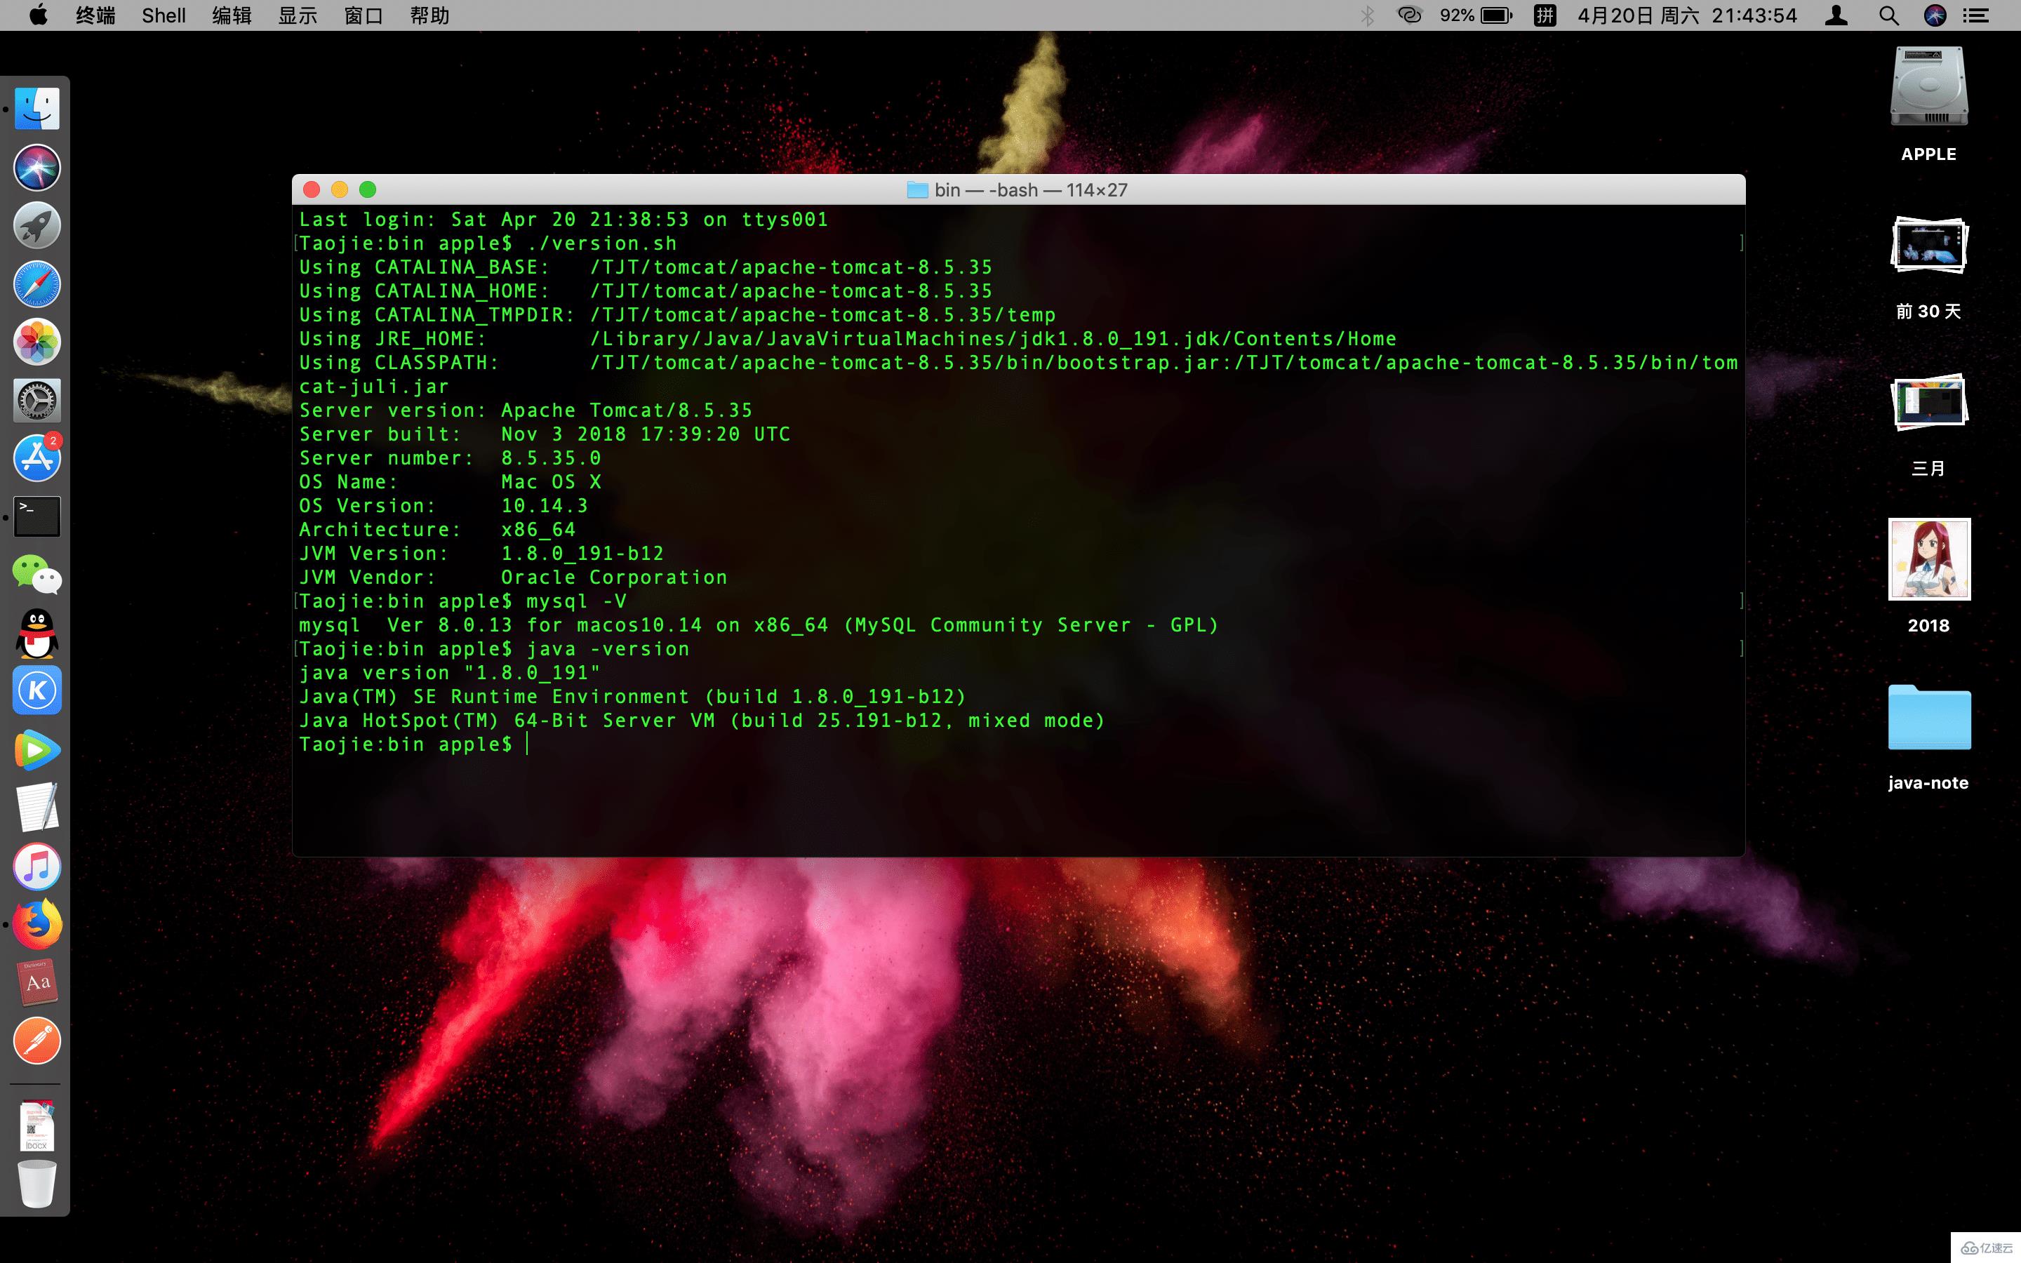The image size is (2021, 1263).
Task: Open System Preferences gear icon
Action: [x=36, y=401]
